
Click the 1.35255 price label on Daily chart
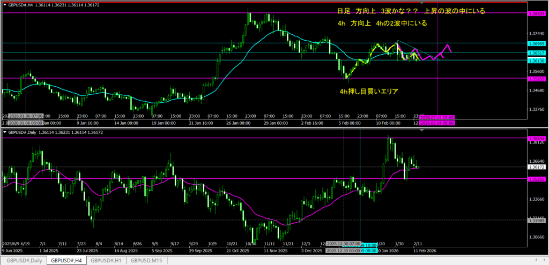point(536,179)
